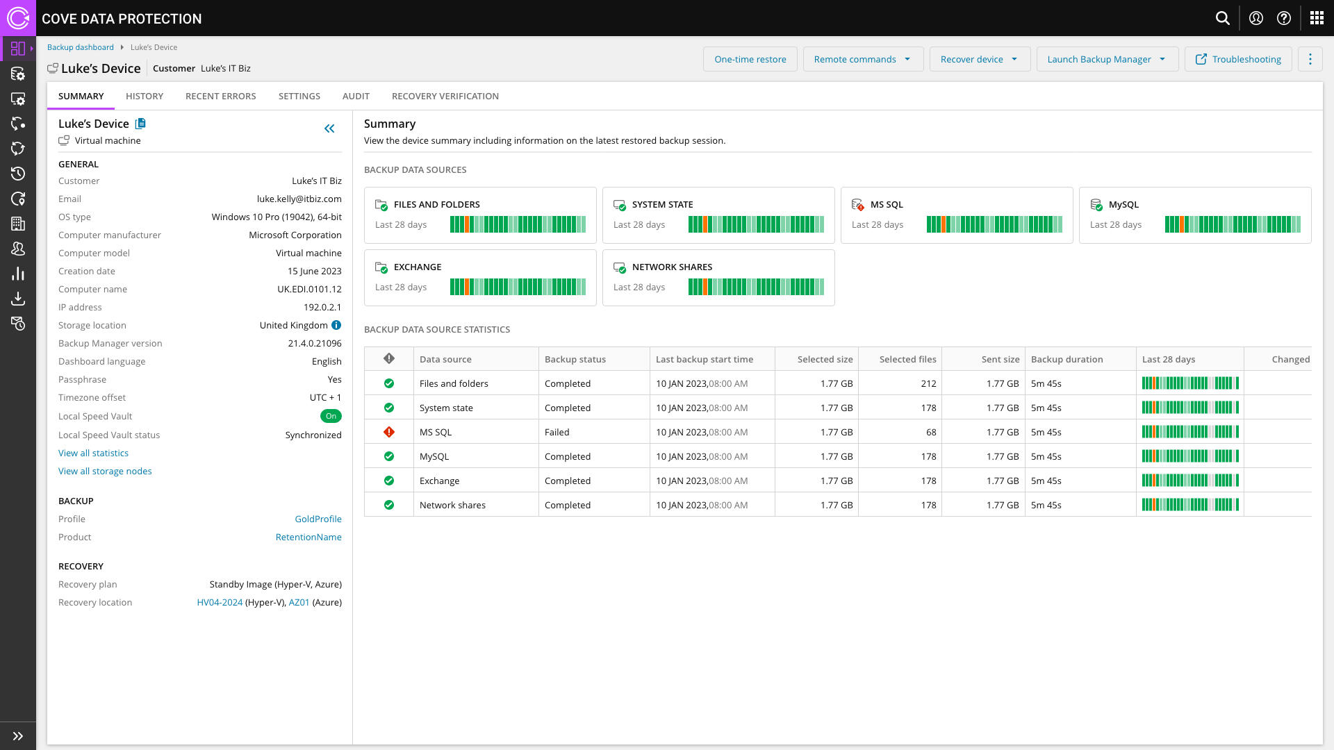The image size is (1334, 750).
Task: Click the search magnifier icon in header
Action: (x=1223, y=18)
